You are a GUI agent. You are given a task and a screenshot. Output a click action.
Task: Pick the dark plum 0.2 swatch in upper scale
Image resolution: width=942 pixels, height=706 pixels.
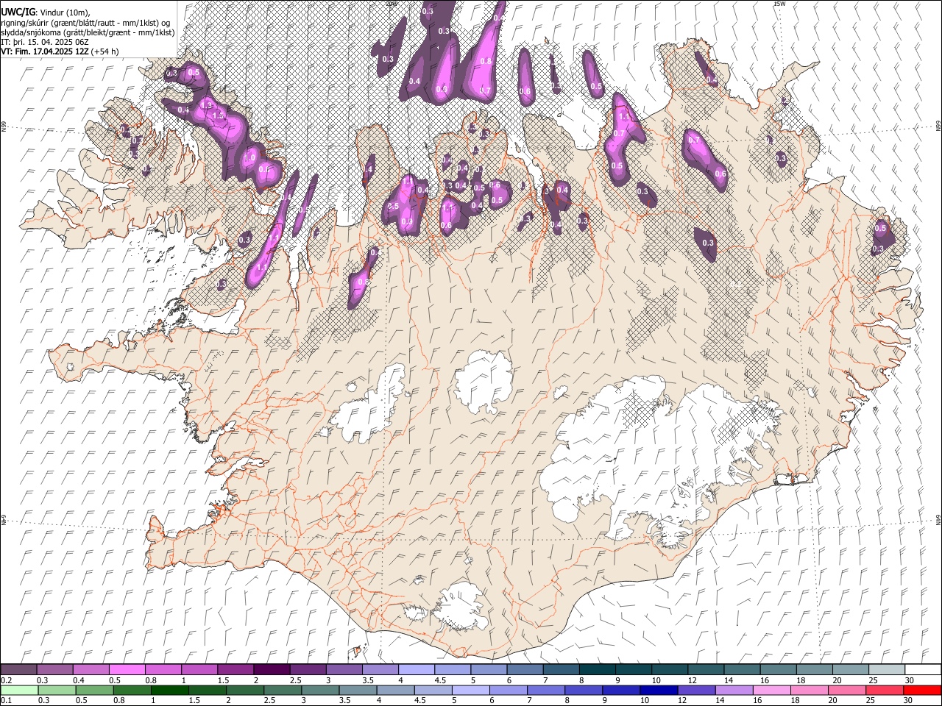[x=18, y=670]
